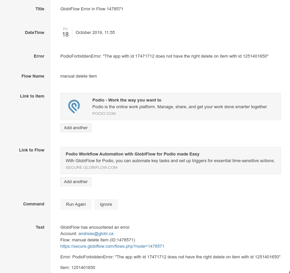Click the date number 18 in DateTime
The height and width of the screenshot is (273, 290).
(x=65, y=34)
